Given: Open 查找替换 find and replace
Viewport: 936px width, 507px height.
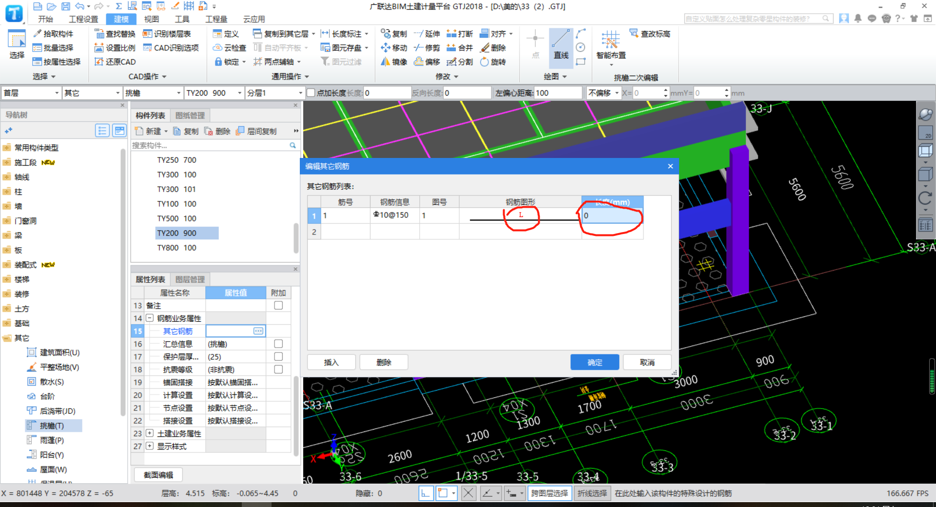Looking at the screenshot, I should [115, 34].
